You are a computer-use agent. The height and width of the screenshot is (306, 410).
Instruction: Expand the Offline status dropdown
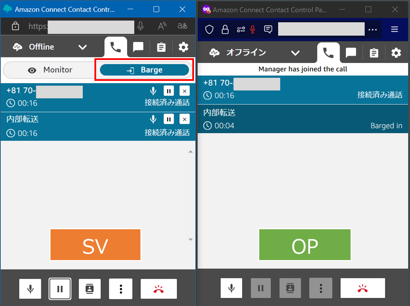click(82, 47)
